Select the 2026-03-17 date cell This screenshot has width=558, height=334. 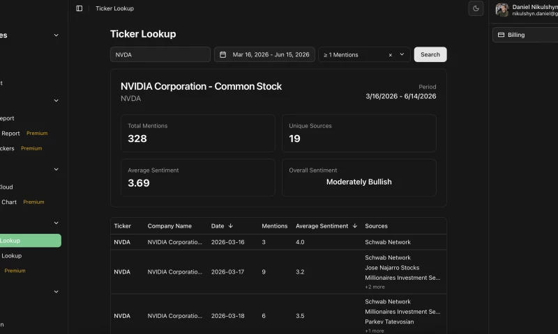coord(228,272)
